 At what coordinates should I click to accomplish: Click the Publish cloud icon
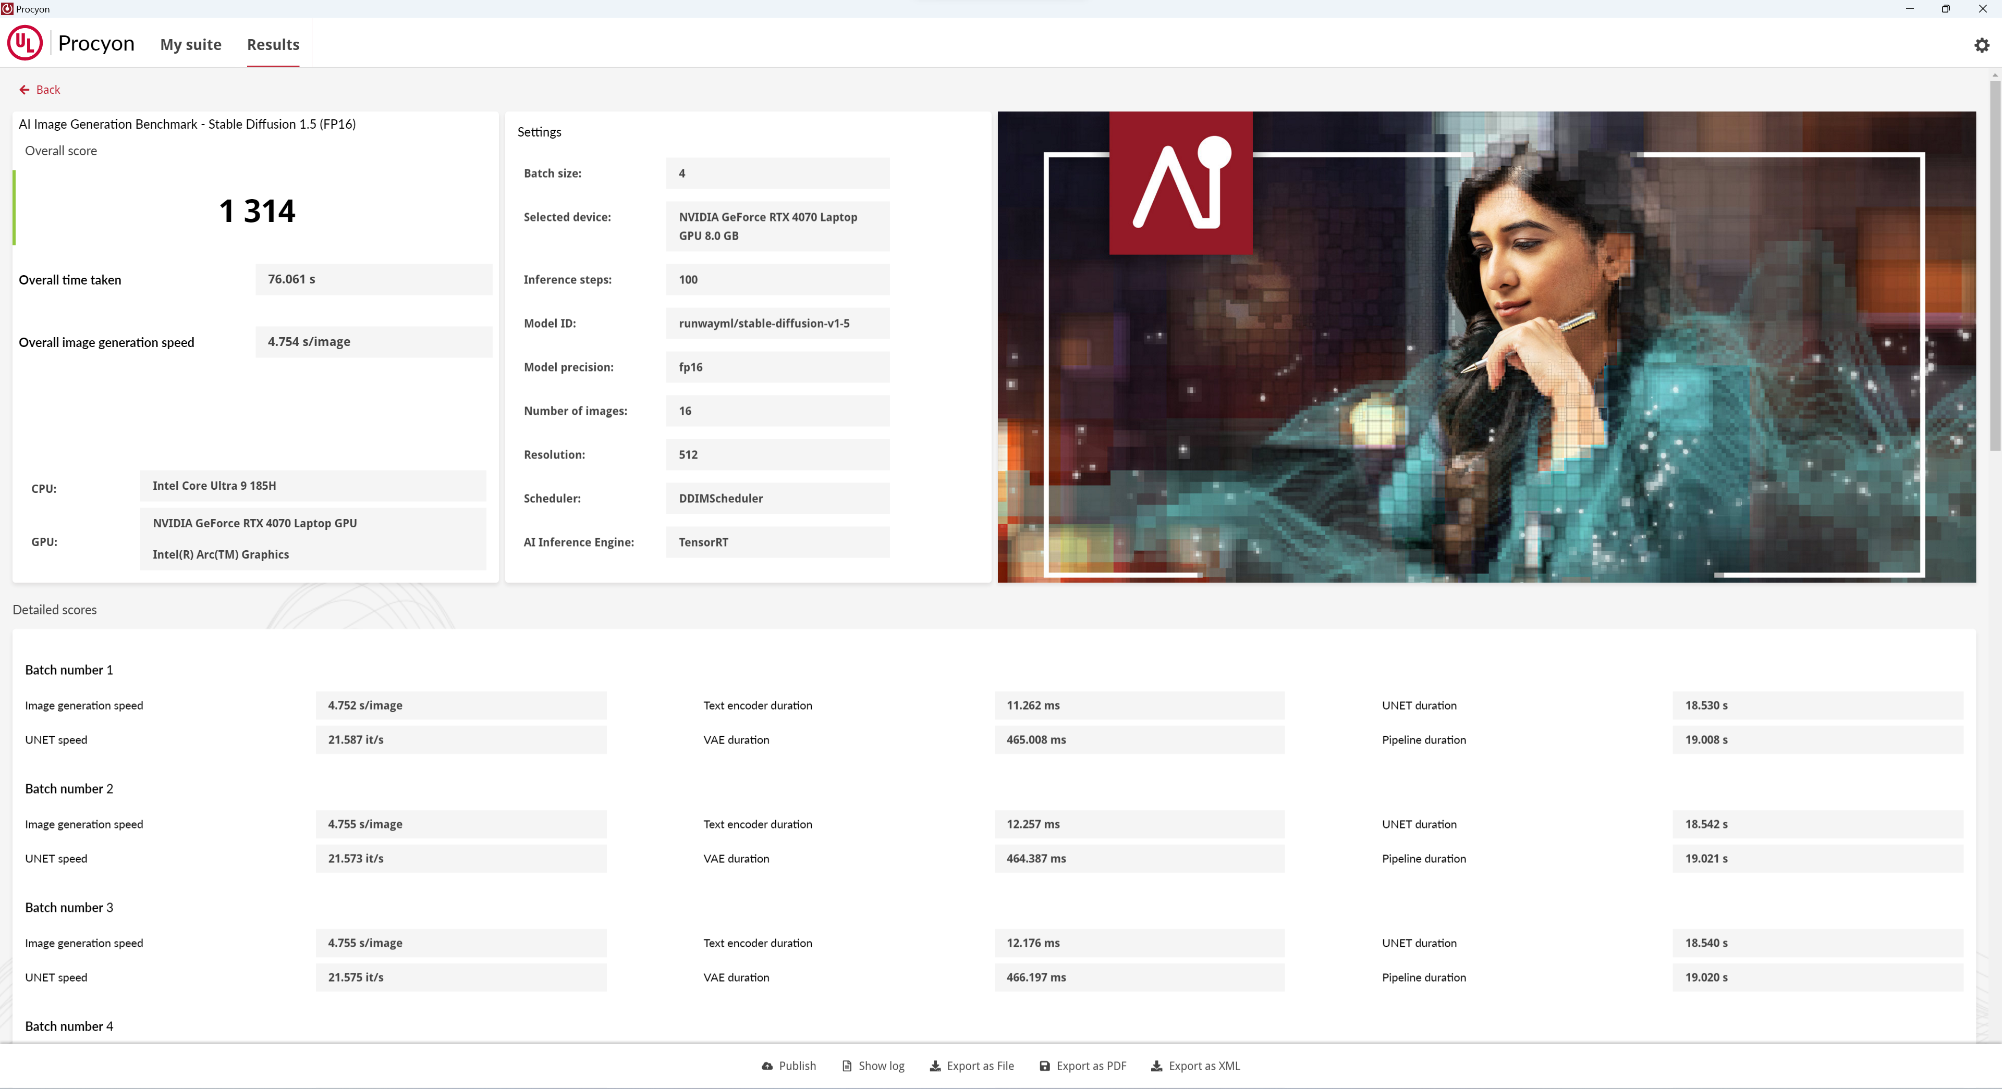[767, 1066]
